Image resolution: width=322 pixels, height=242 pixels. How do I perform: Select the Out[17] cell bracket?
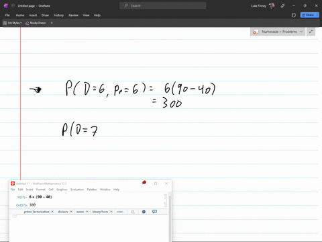point(165,204)
